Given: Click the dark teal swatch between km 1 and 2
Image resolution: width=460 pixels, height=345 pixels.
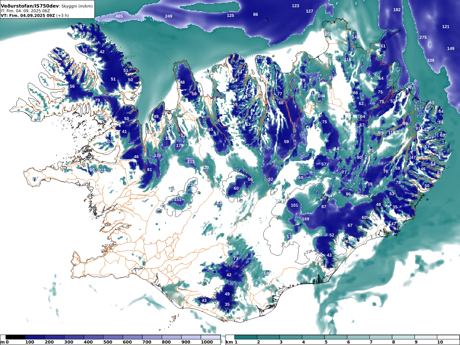Looking at the screenshot, I should [246, 337].
